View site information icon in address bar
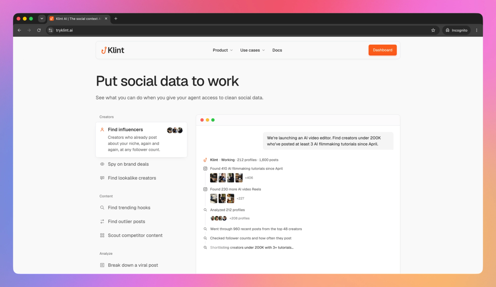496x287 pixels. pyautogui.click(x=50, y=30)
